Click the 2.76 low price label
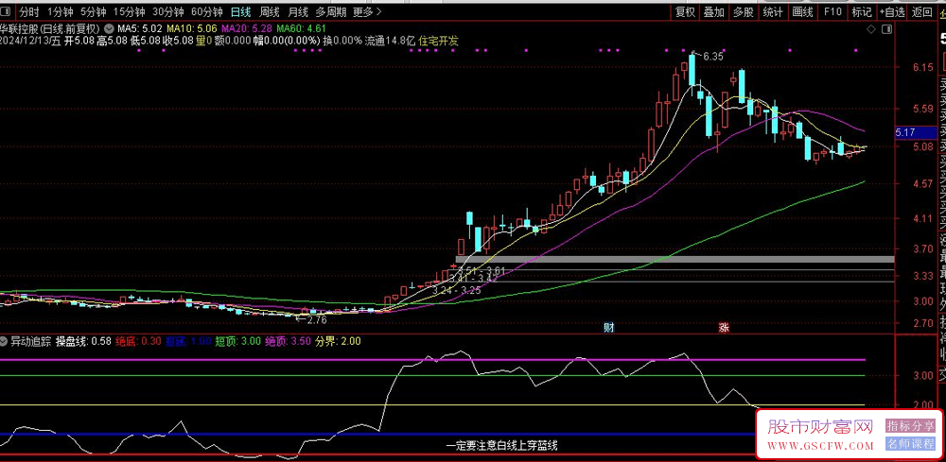 click(316, 320)
